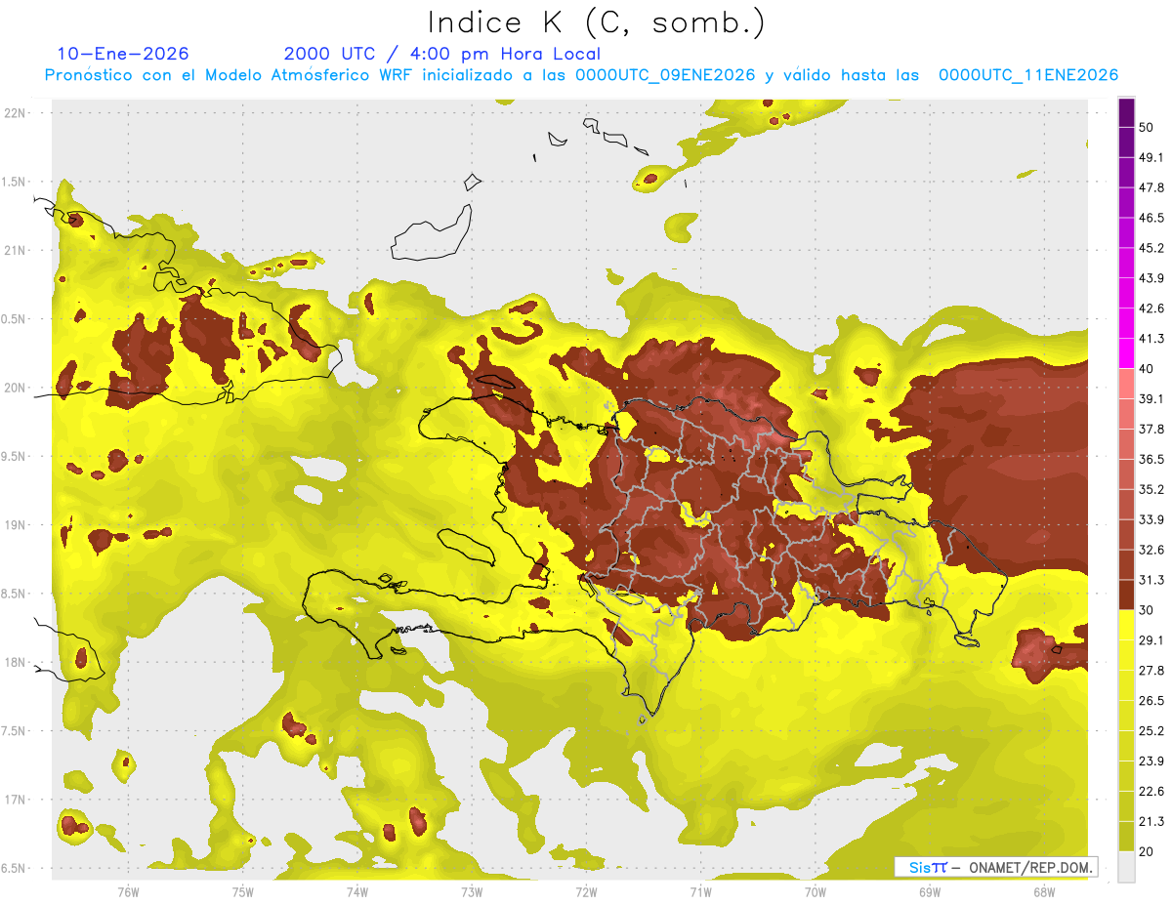The height and width of the screenshot is (905, 1172).
Task: Click the colorbar value "43.9"
Action: [x=1151, y=278]
